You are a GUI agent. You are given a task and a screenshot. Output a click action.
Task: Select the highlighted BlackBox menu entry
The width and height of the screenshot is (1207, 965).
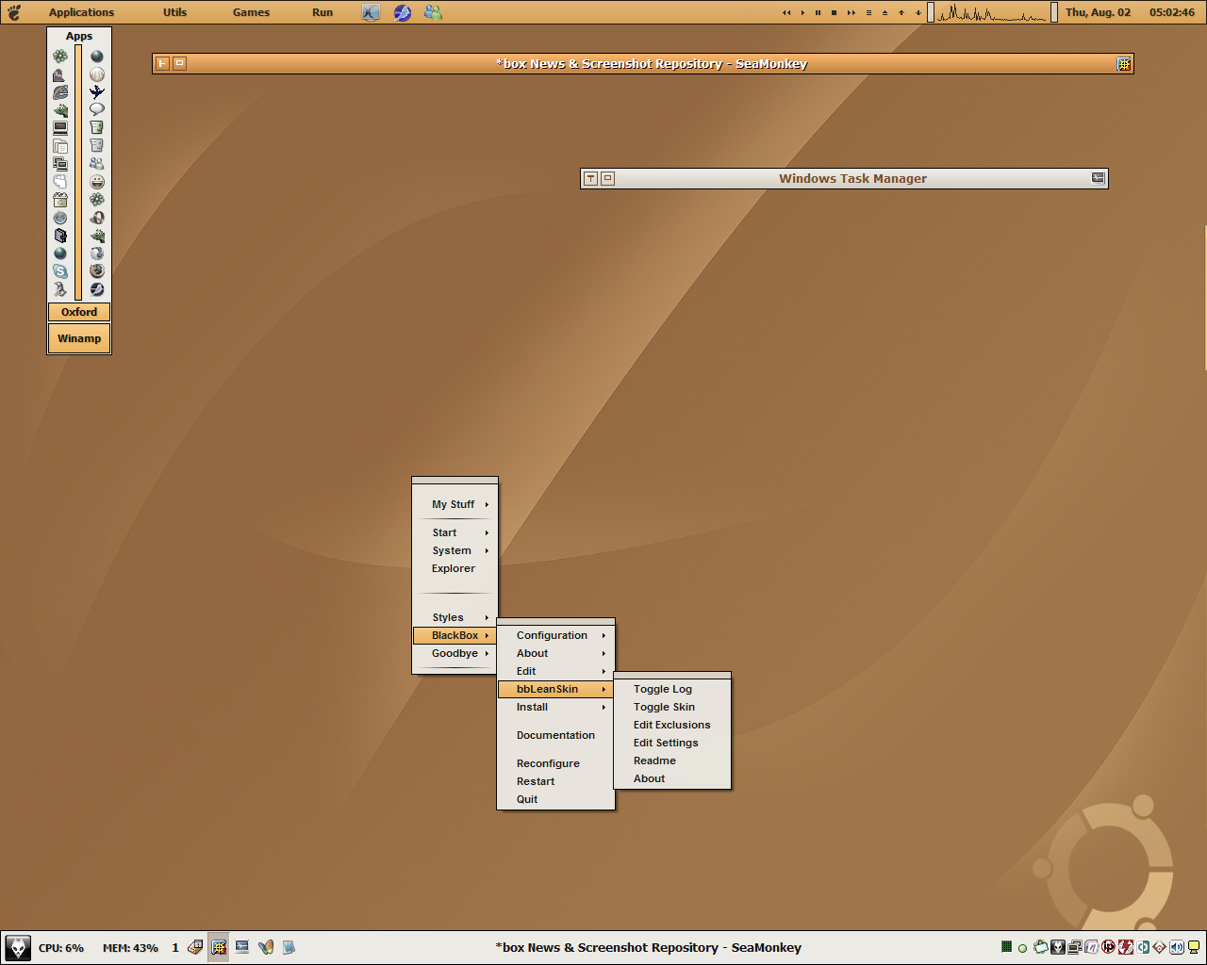[455, 635]
